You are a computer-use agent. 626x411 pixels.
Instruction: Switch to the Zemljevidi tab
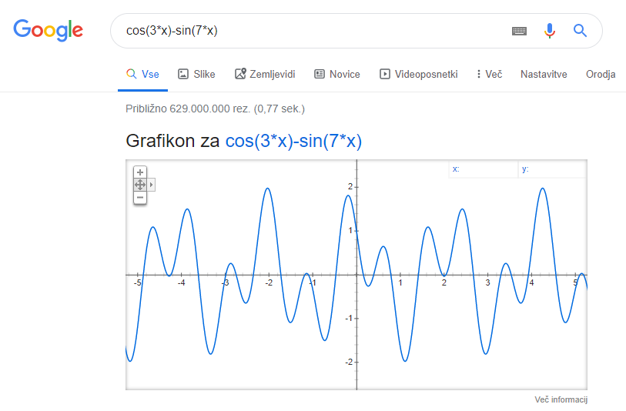tap(265, 74)
